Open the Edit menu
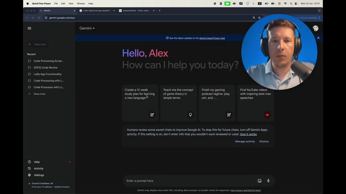Image resolution: width=346 pixels, height=194 pixels. pyautogui.click(x=63, y=4)
